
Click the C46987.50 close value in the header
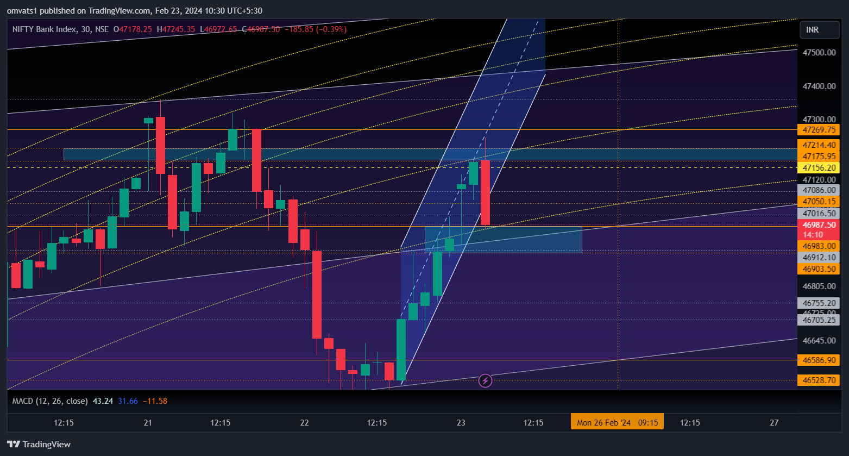pos(261,29)
